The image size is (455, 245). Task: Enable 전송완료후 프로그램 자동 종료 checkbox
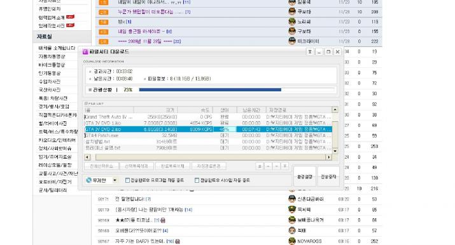click(127, 180)
